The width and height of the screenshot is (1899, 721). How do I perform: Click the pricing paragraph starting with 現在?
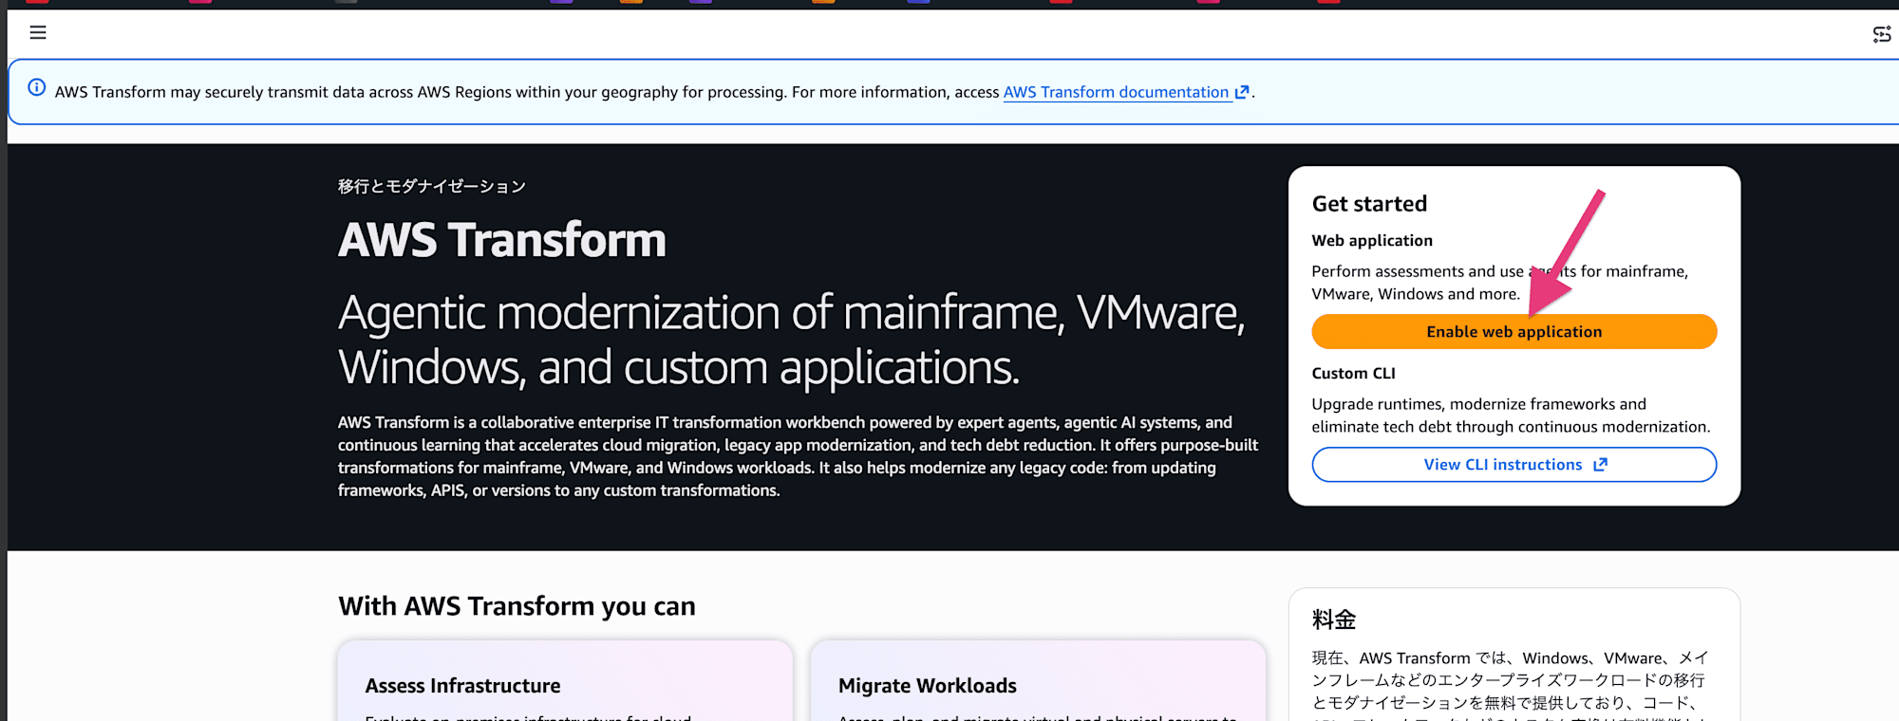(x=1510, y=685)
